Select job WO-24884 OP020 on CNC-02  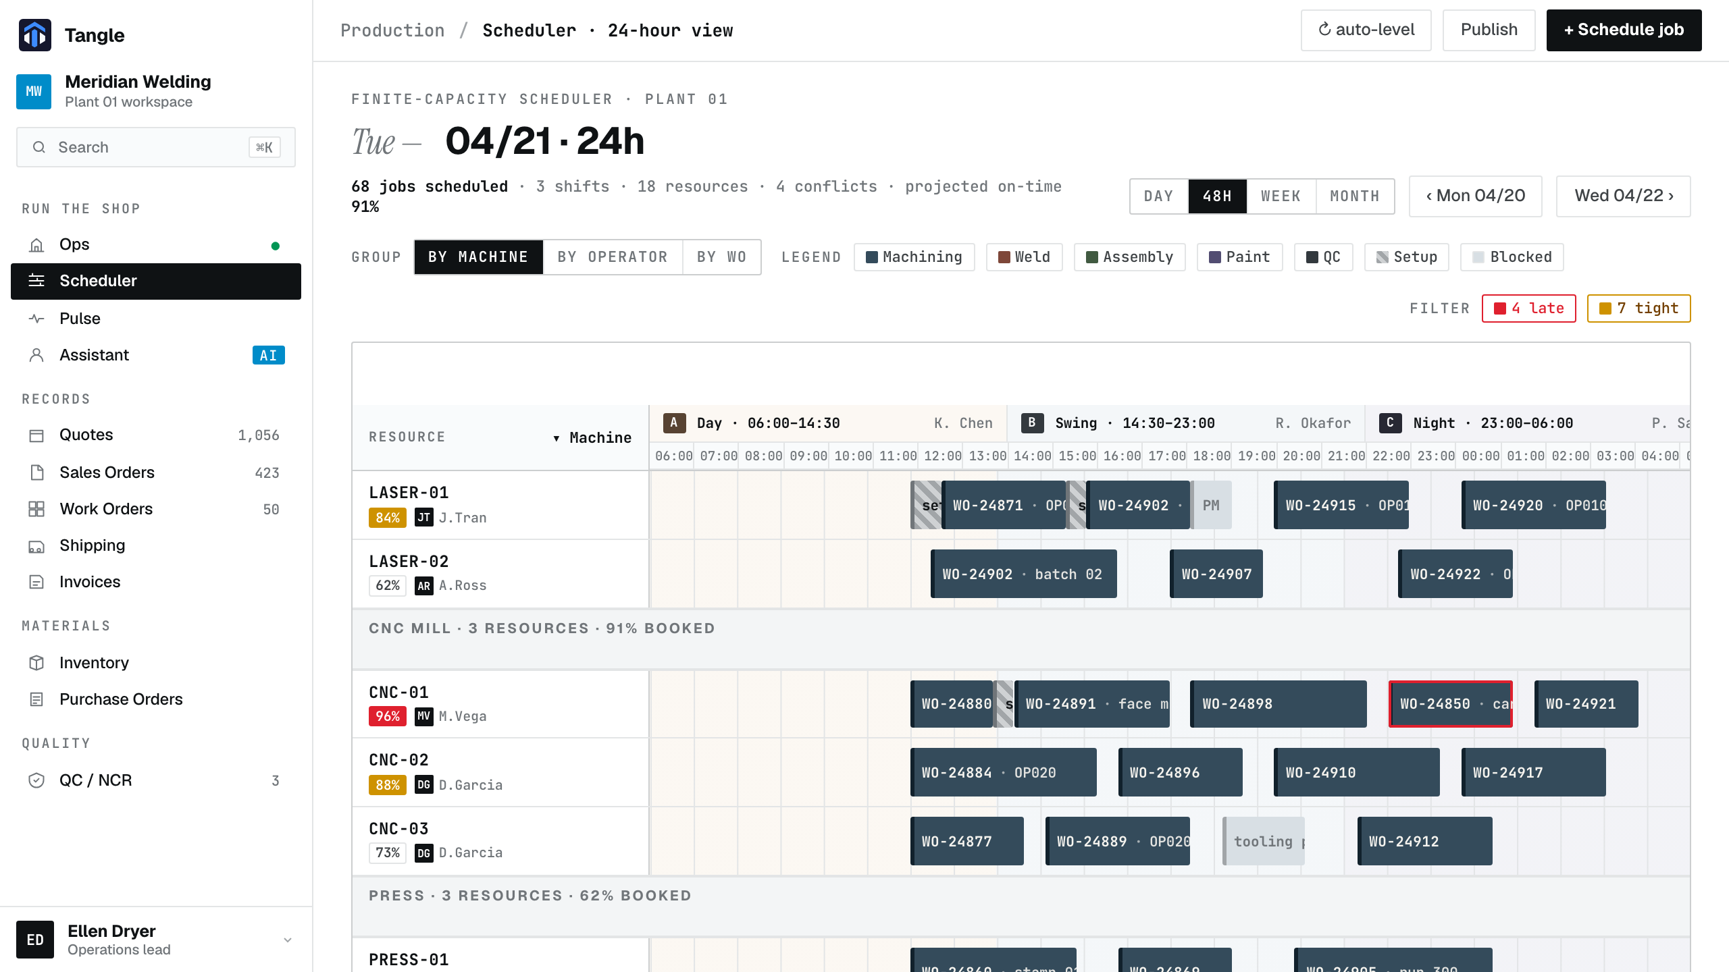click(1003, 772)
